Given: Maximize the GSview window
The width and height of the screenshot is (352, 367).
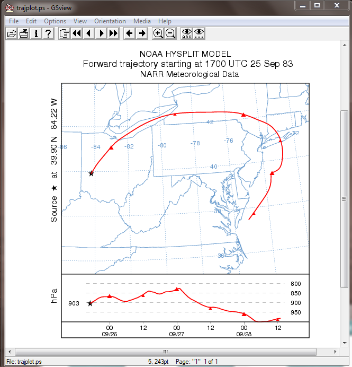Looking at the screenshot, I should point(317,6).
